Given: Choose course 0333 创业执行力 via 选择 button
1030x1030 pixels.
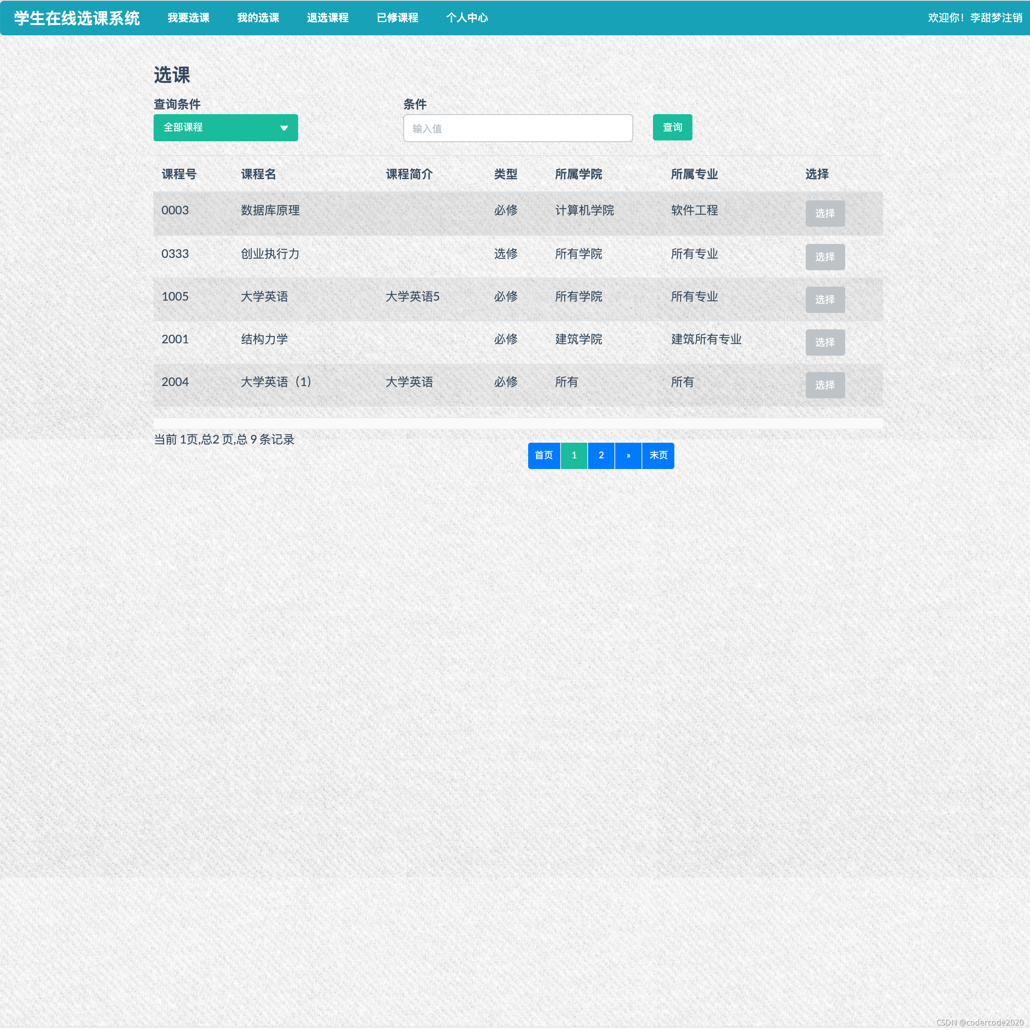Looking at the screenshot, I should [x=825, y=257].
